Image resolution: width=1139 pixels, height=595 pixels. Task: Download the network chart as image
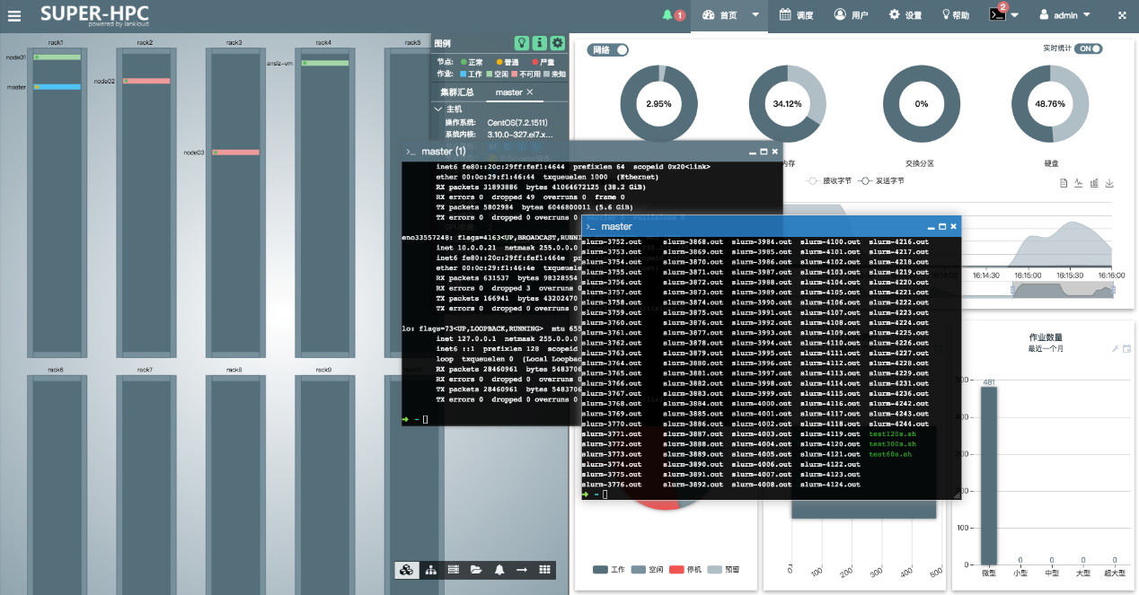pos(1109,183)
